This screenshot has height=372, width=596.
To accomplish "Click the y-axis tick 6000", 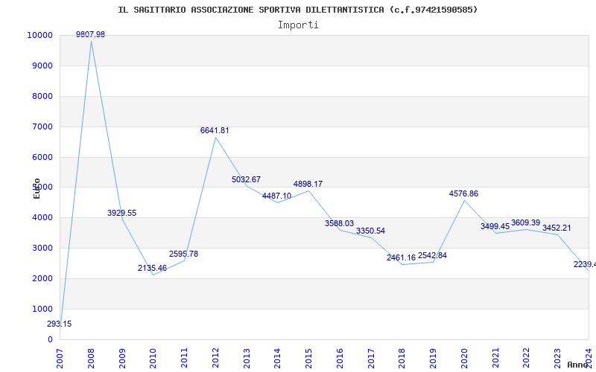I will pos(42,157).
